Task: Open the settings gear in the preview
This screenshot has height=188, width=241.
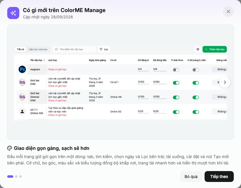Action: point(198,49)
